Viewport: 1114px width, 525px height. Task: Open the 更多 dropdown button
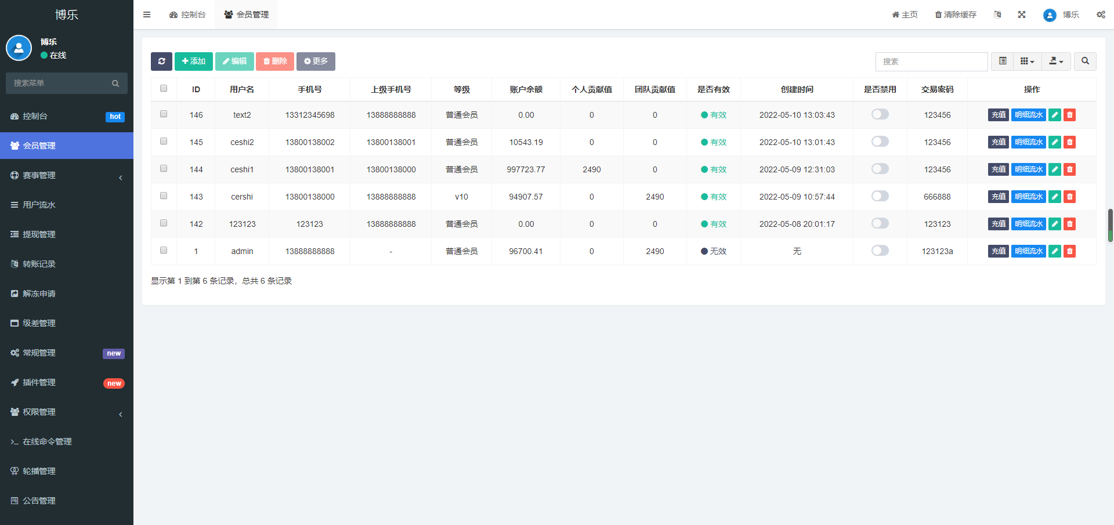pyautogui.click(x=316, y=61)
